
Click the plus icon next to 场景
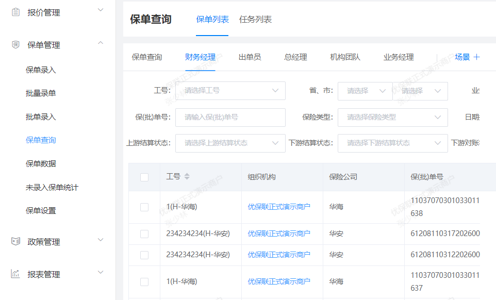pos(477,57)
